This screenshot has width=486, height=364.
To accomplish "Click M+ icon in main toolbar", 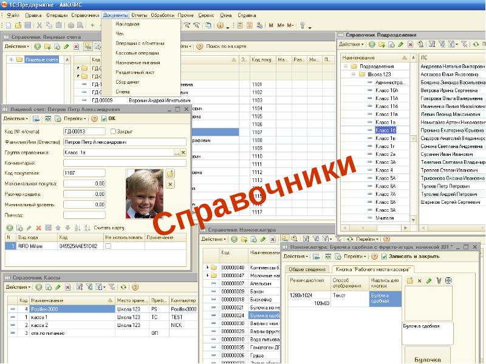I will (x=281, y=25).
